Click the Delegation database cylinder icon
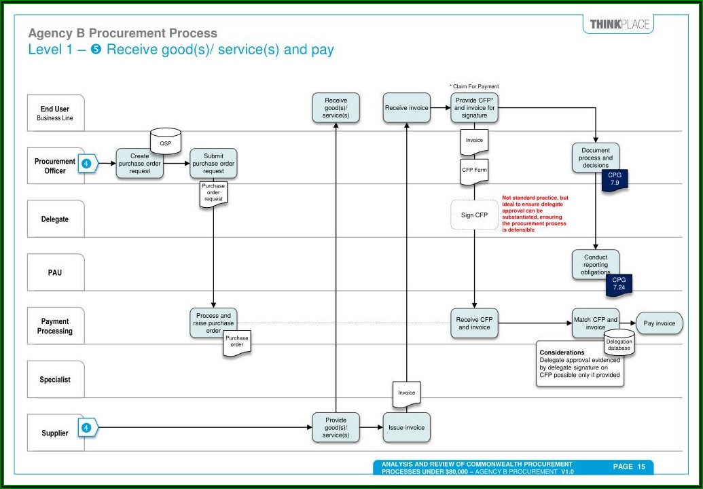 point(619,344)
